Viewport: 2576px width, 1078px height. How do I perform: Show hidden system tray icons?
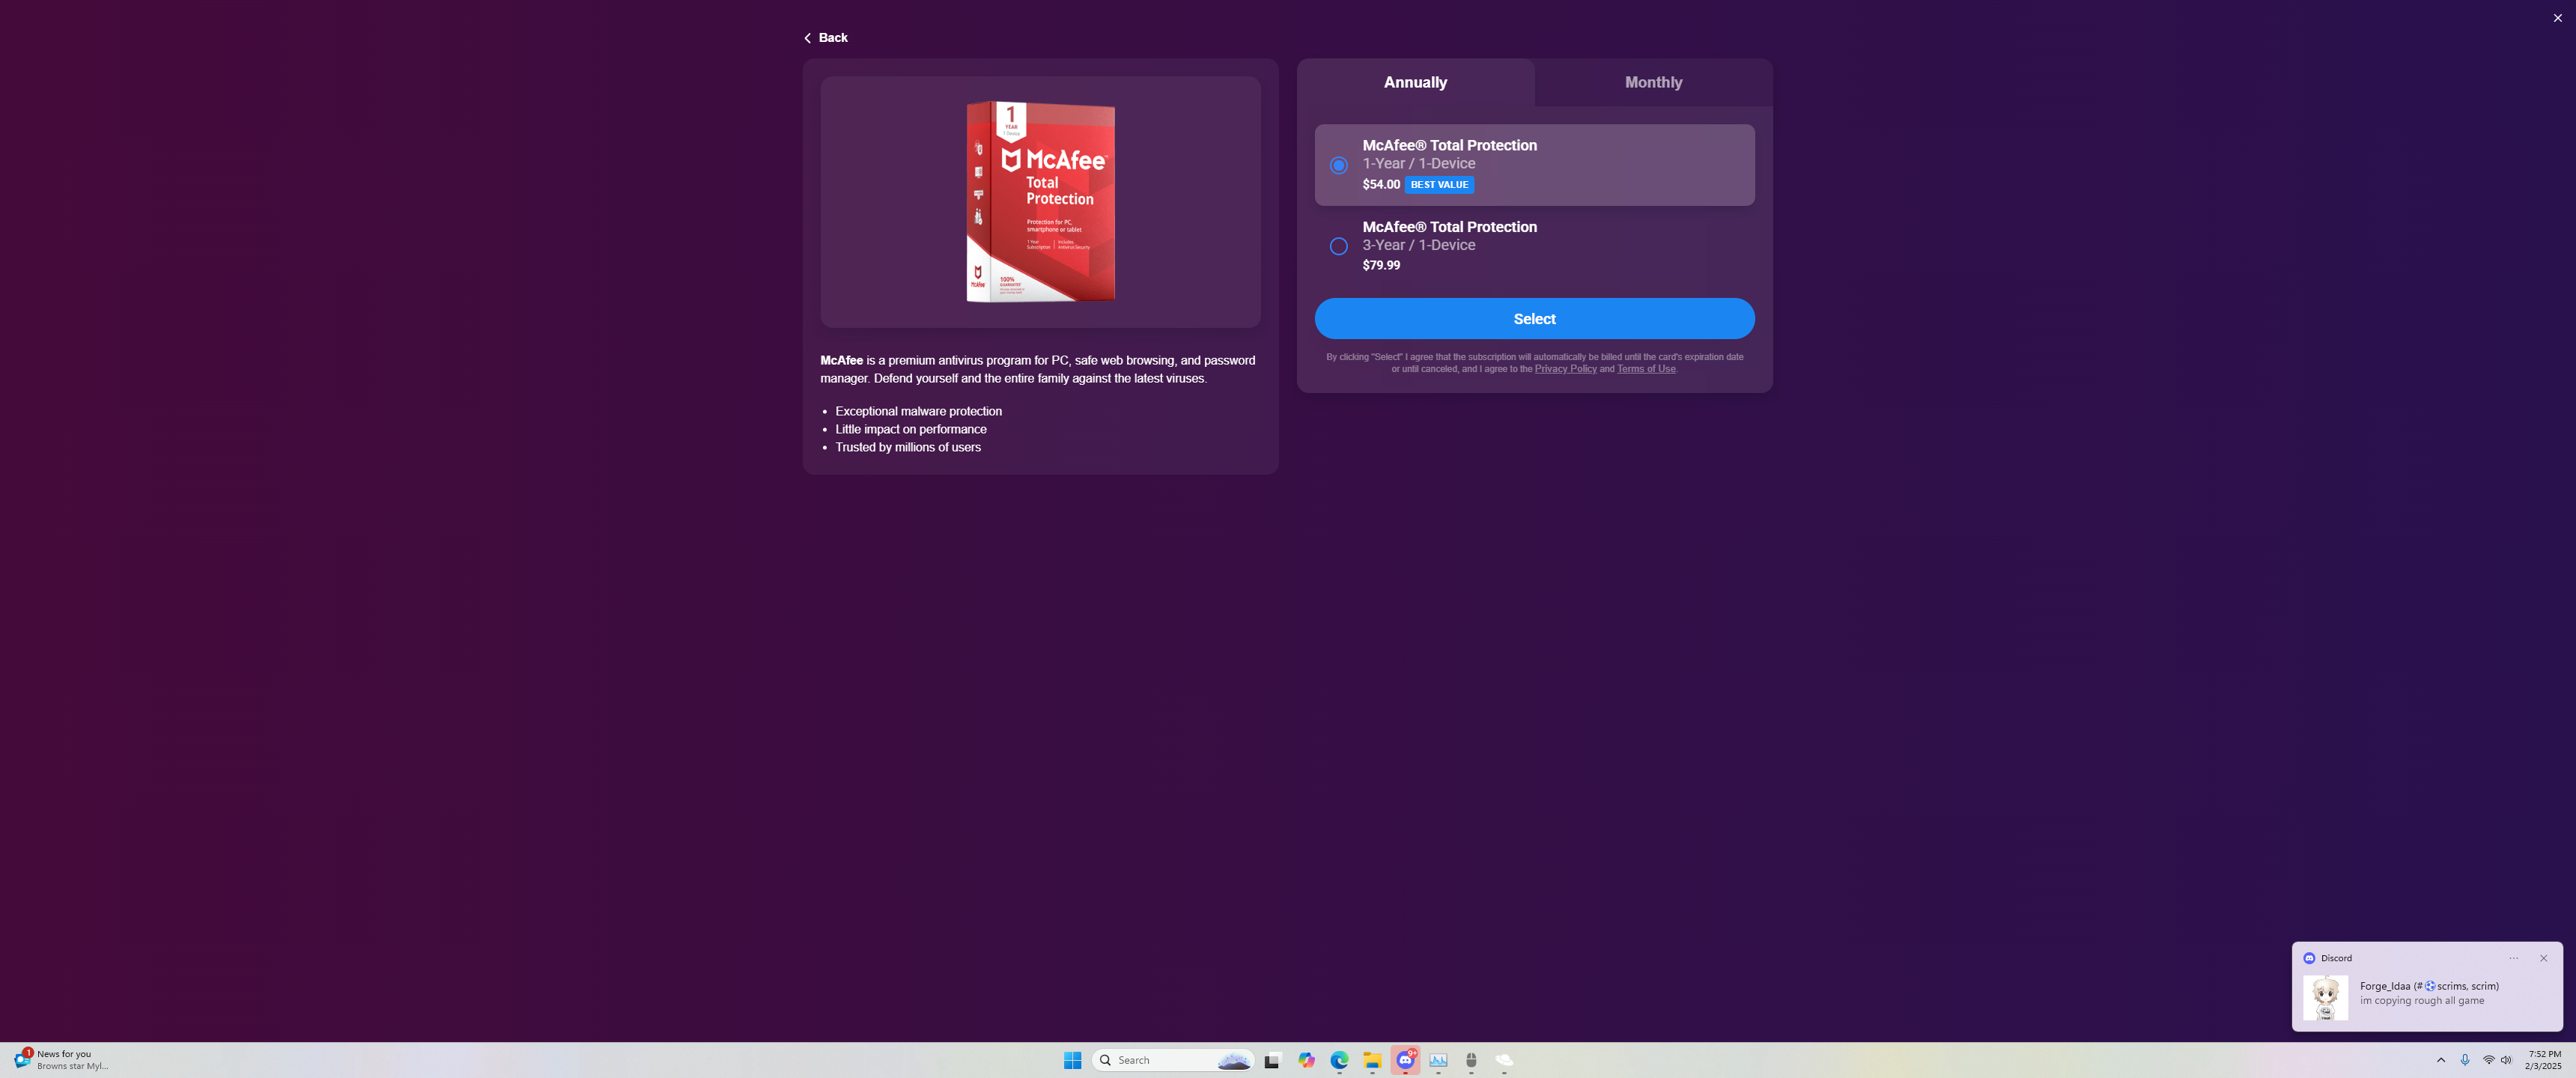[2440, 1060]
